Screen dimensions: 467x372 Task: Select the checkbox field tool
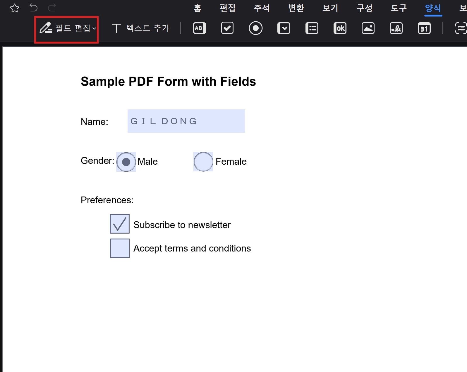click(x=227, y=28)
